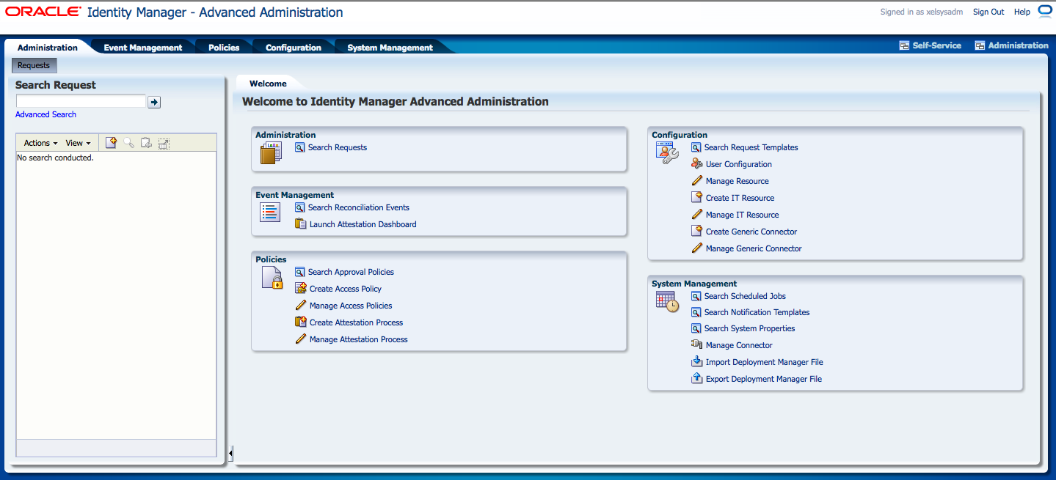This screenshot has width=1056, height=480.
Task: Open the Policies tab
Action: 224,48
